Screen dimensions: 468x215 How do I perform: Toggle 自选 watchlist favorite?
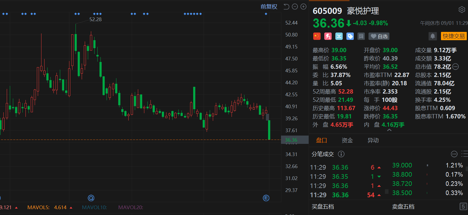tap(379, 36)
